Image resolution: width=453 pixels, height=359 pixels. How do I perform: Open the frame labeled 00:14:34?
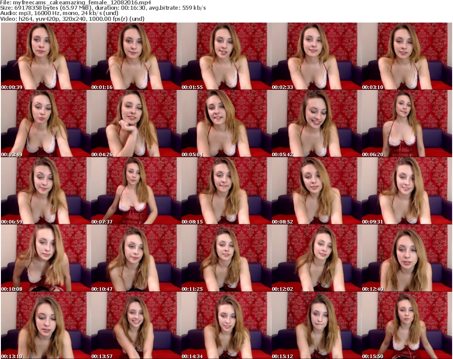(226, 325)
